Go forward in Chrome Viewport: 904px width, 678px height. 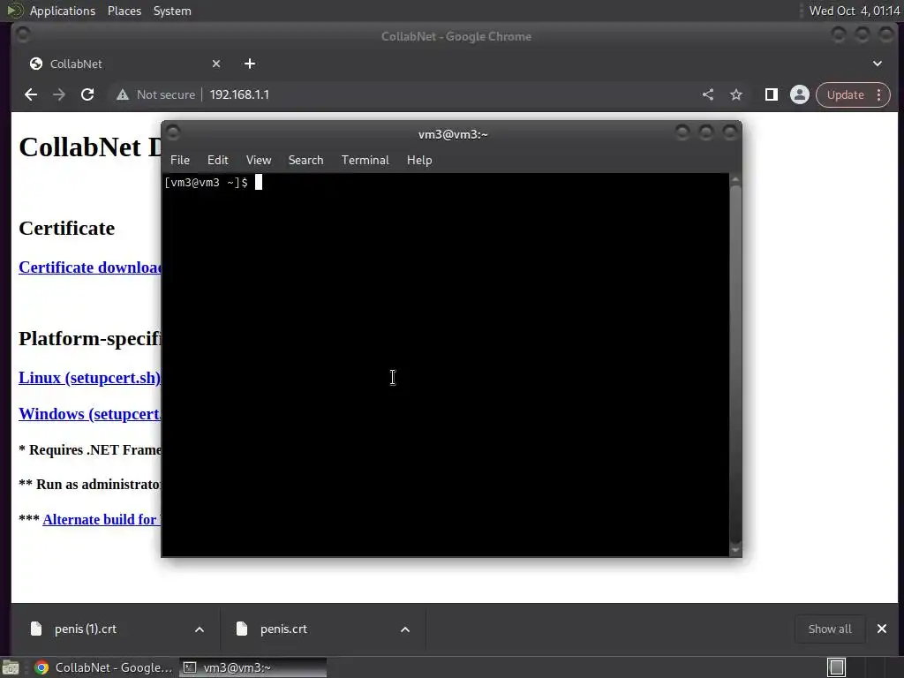pos(59,94)
